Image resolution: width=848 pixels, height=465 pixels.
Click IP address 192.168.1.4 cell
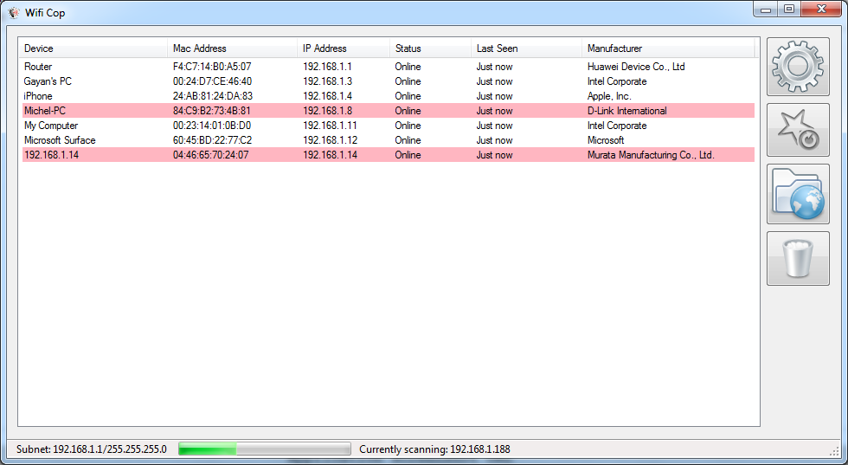(327, 96)
